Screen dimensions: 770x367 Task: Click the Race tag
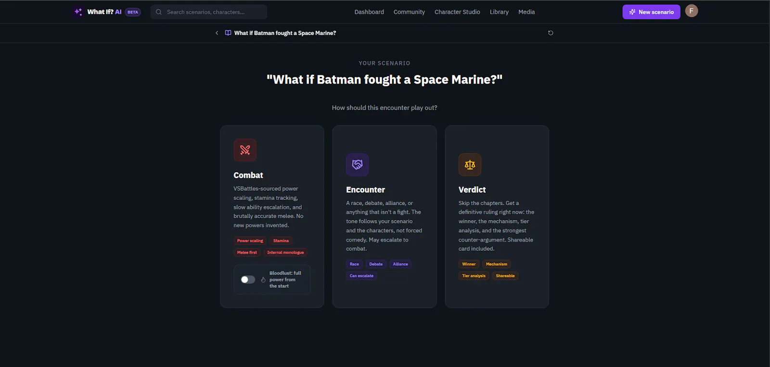(354, 264)
